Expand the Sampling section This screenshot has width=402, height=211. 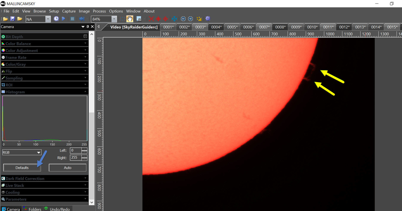click(45, 78)
